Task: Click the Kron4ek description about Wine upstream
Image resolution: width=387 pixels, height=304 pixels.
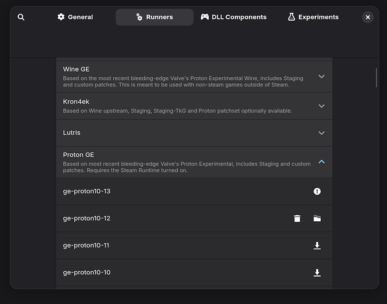Action: click(x=177, y=111)
